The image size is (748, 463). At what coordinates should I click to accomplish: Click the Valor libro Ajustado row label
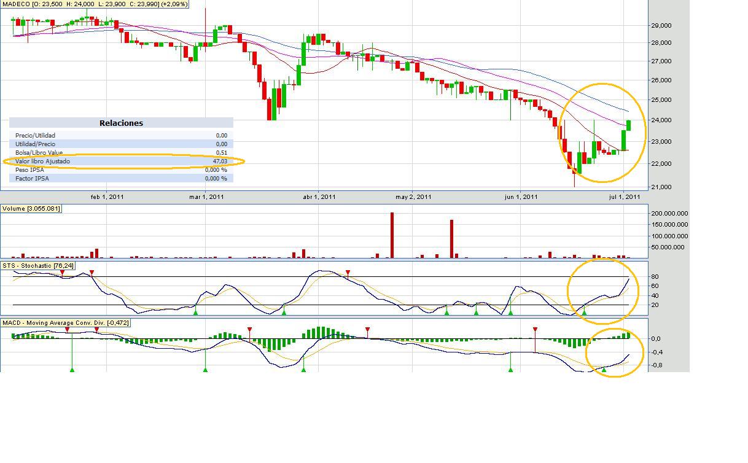pos(42,161)
